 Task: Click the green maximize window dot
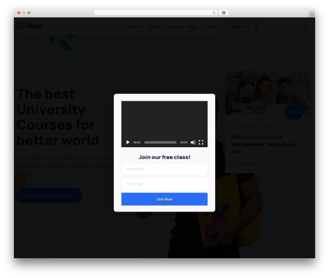point(29,12)
